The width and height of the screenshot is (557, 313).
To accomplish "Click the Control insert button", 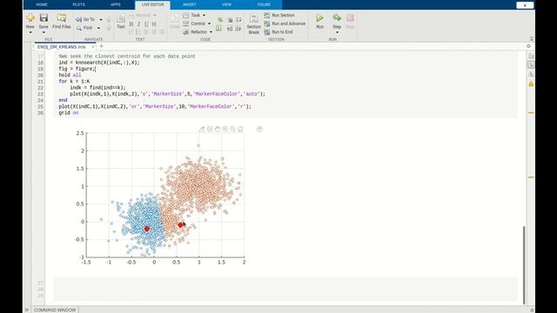I will tap(195, 23).
